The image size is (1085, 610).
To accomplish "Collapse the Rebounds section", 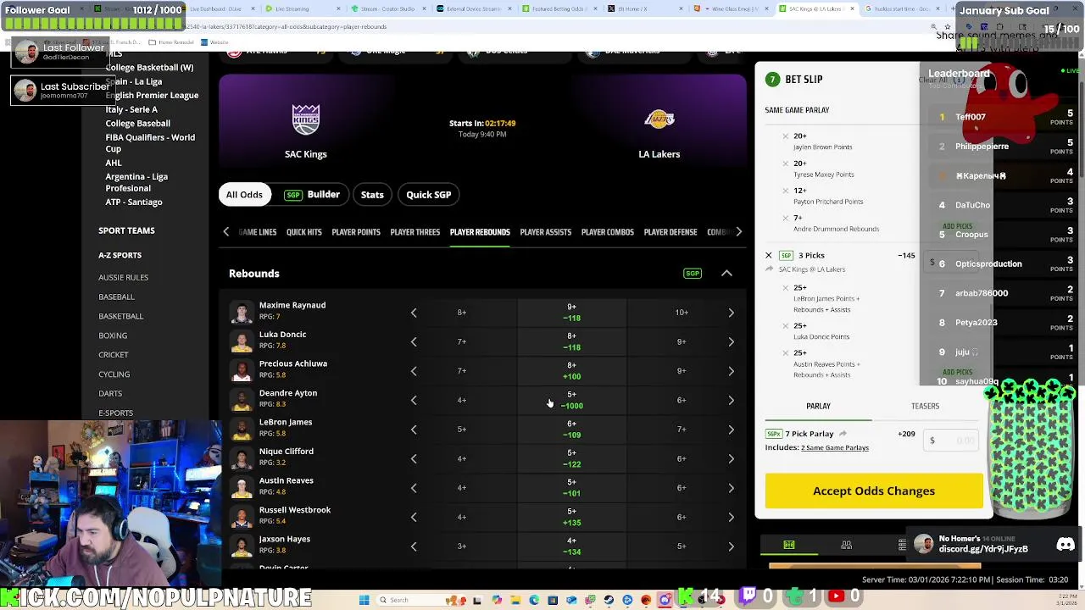I will point(726,274).
